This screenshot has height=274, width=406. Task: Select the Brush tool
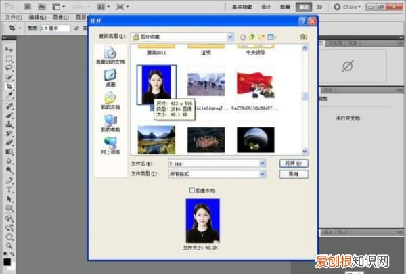9,115
